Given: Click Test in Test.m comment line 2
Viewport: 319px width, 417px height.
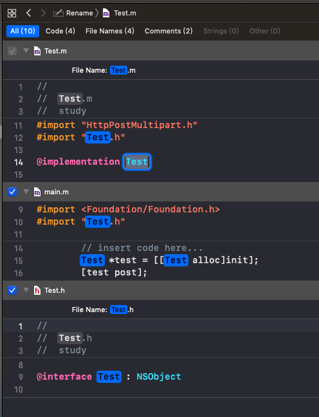Looking at the screenshot, I should tap(70, 98).
